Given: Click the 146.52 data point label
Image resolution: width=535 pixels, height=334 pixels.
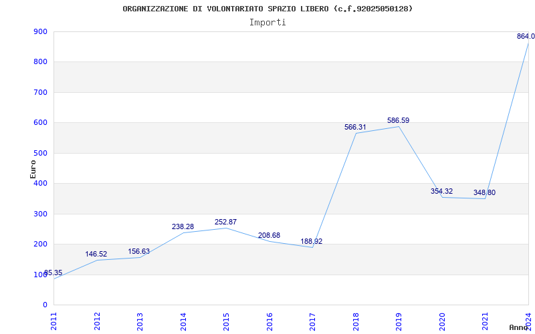Looking at the screenshot, I should (x=96, y=254).
